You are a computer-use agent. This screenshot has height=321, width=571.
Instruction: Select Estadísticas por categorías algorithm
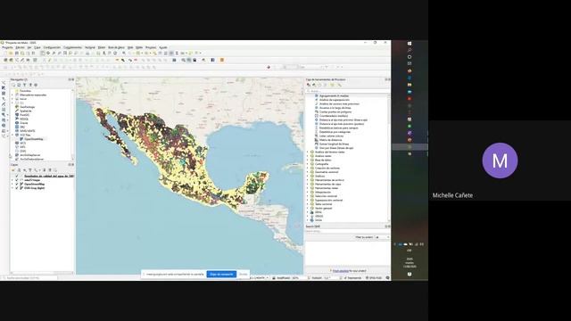coord(335,132)
